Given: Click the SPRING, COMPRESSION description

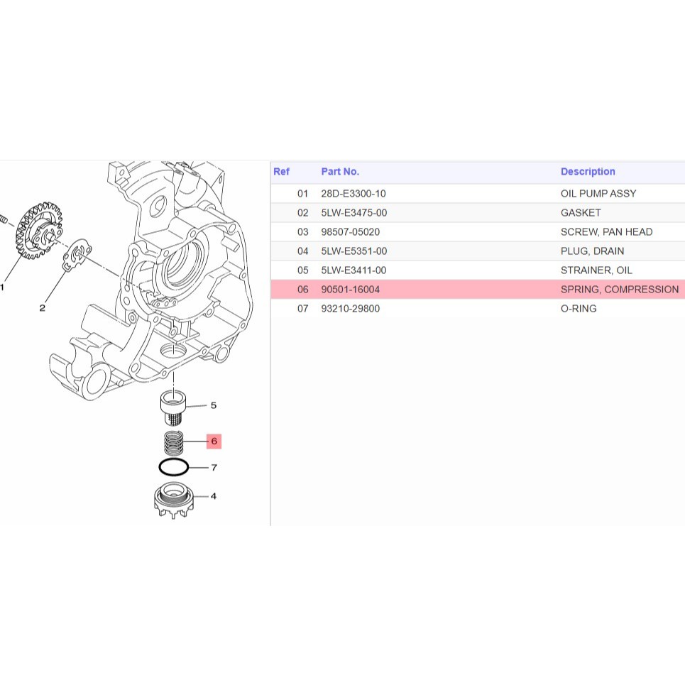Looking at the screenshot, I should 620,289.
